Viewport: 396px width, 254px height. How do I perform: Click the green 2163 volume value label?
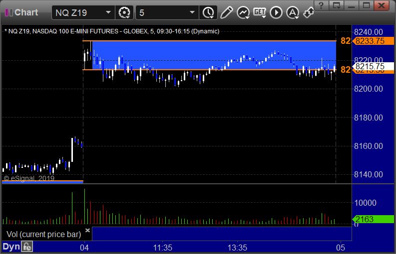coord(373,219)
